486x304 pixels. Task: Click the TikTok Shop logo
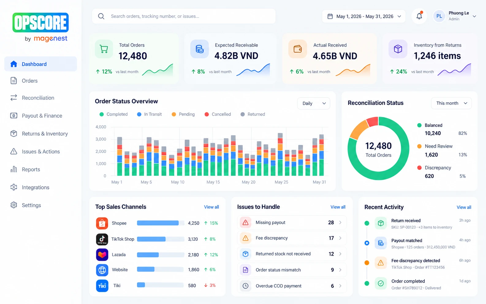(x=102, y=239)
